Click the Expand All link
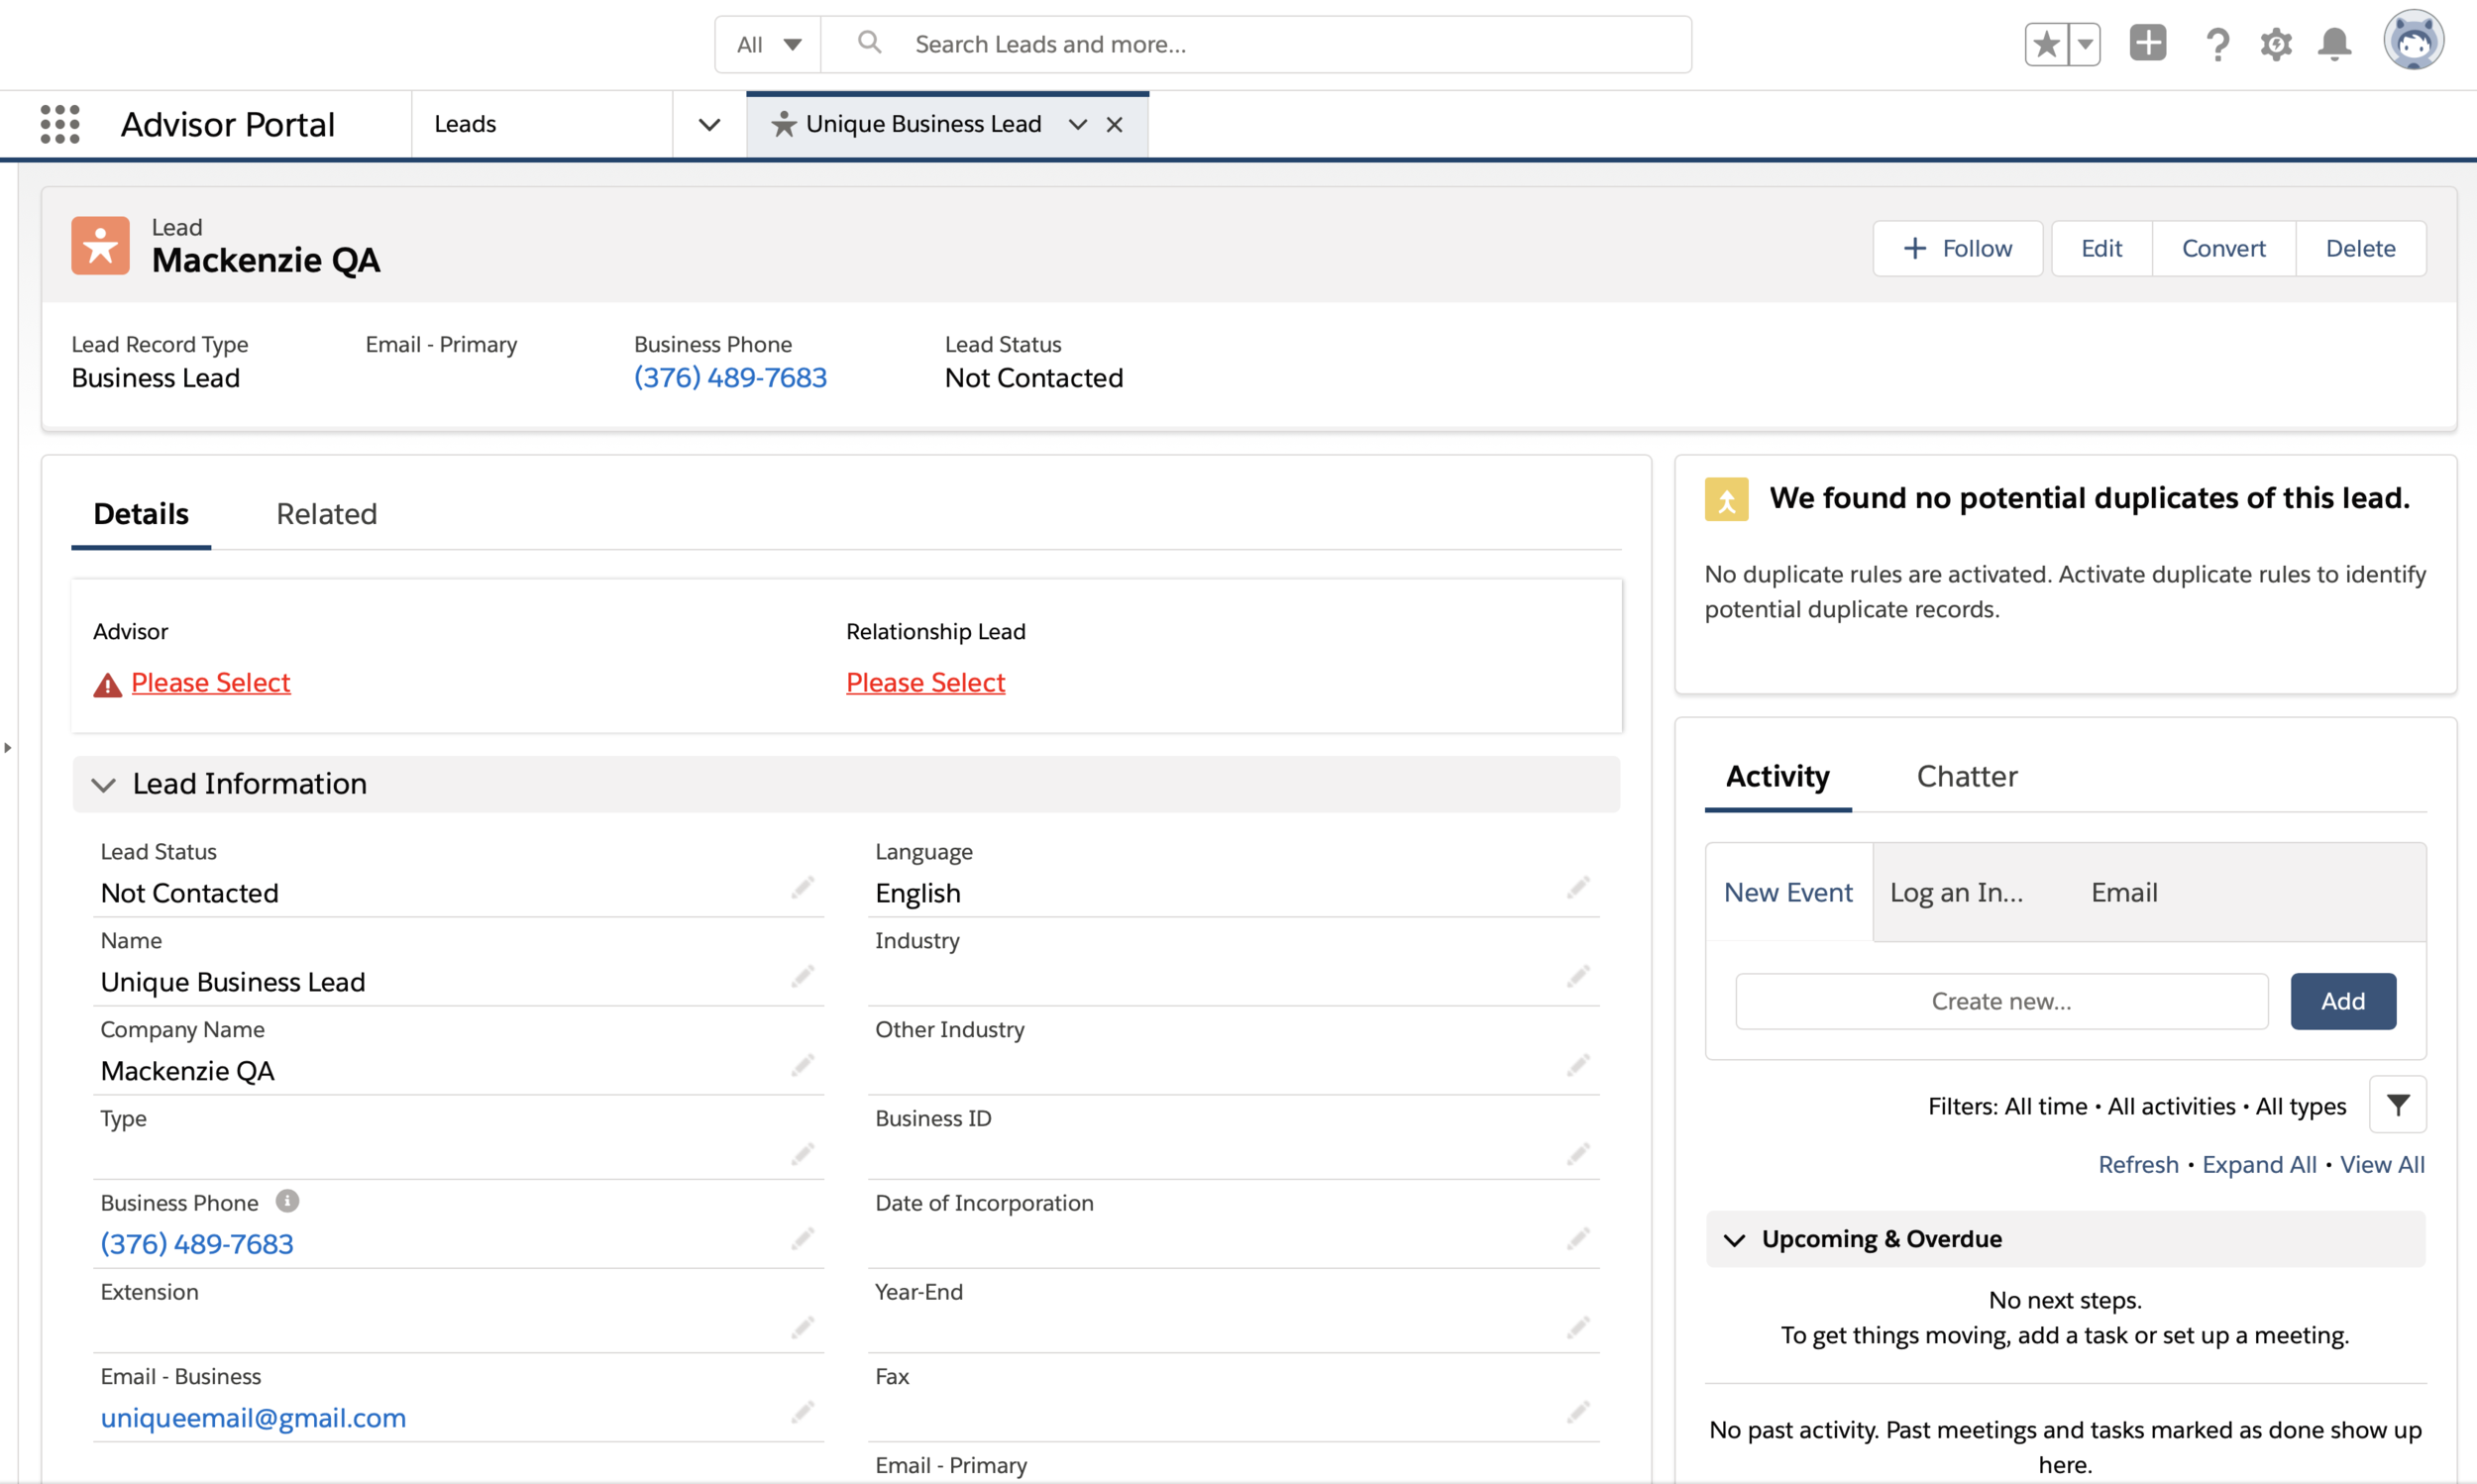Screen dimensions: 2477x1484 pyautogui.click(x=2258, y=1164)
